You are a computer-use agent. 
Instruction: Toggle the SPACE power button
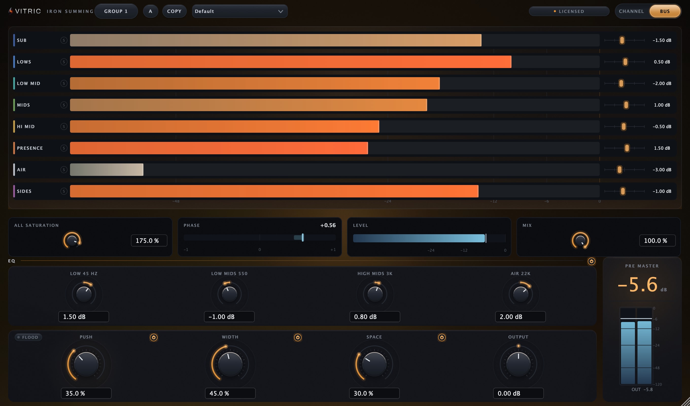[442, 337]
